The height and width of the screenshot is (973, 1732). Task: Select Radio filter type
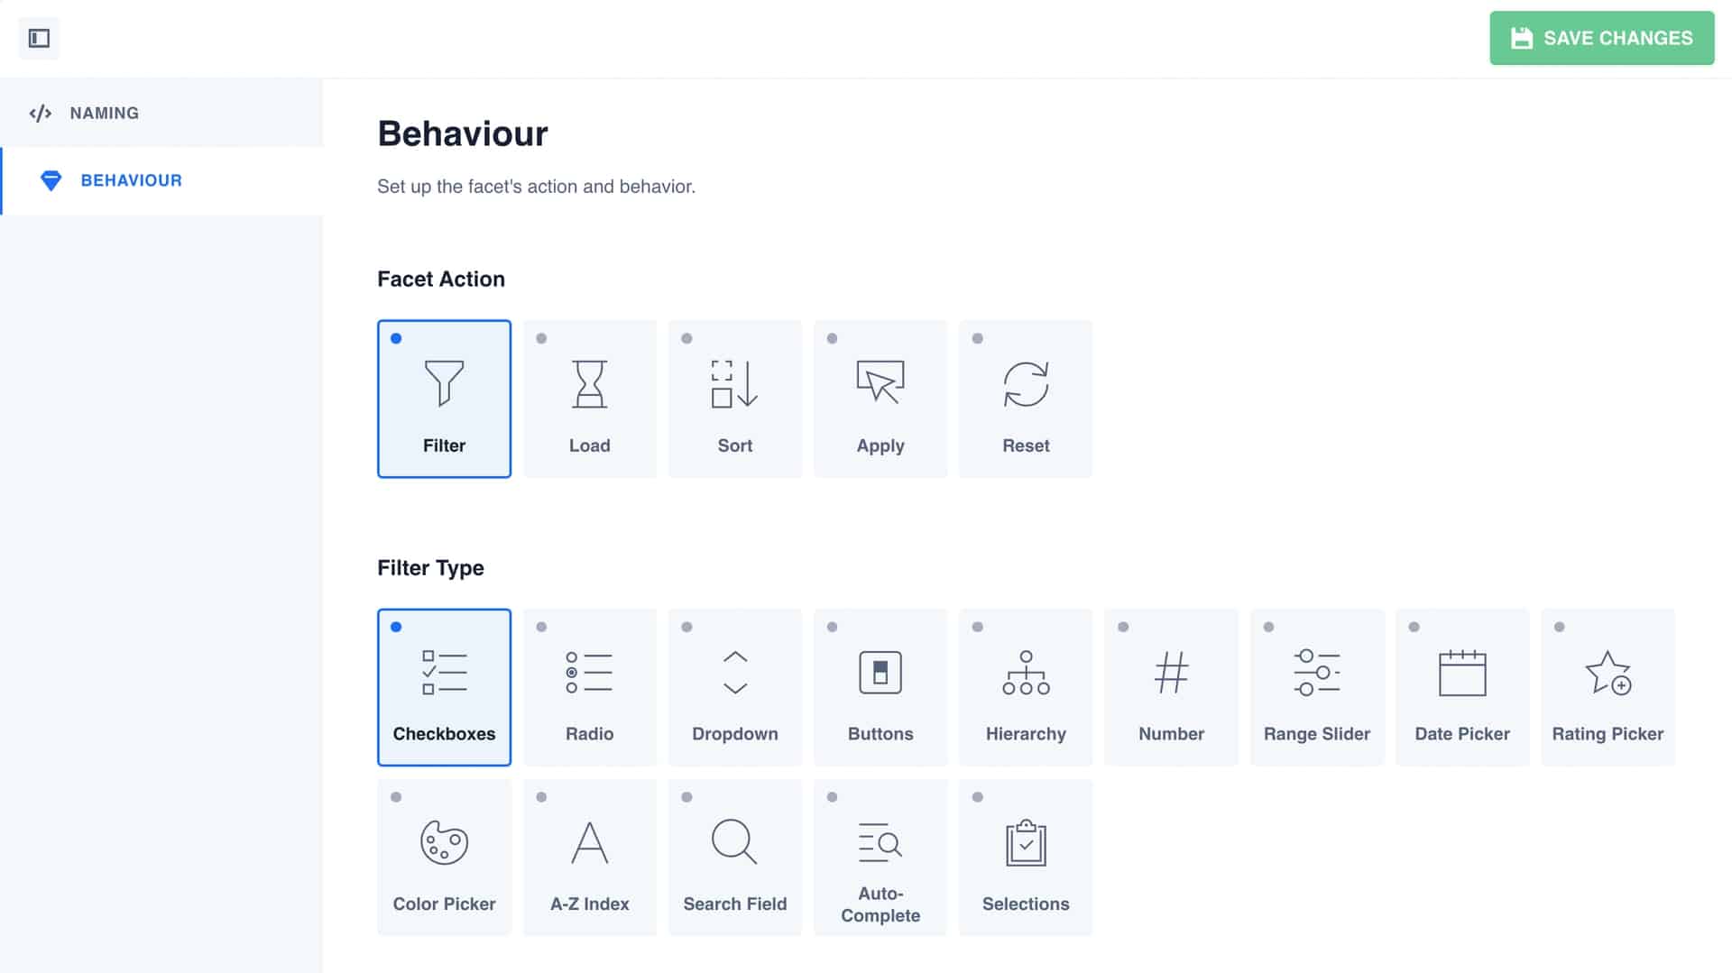[x=590, y=687]
